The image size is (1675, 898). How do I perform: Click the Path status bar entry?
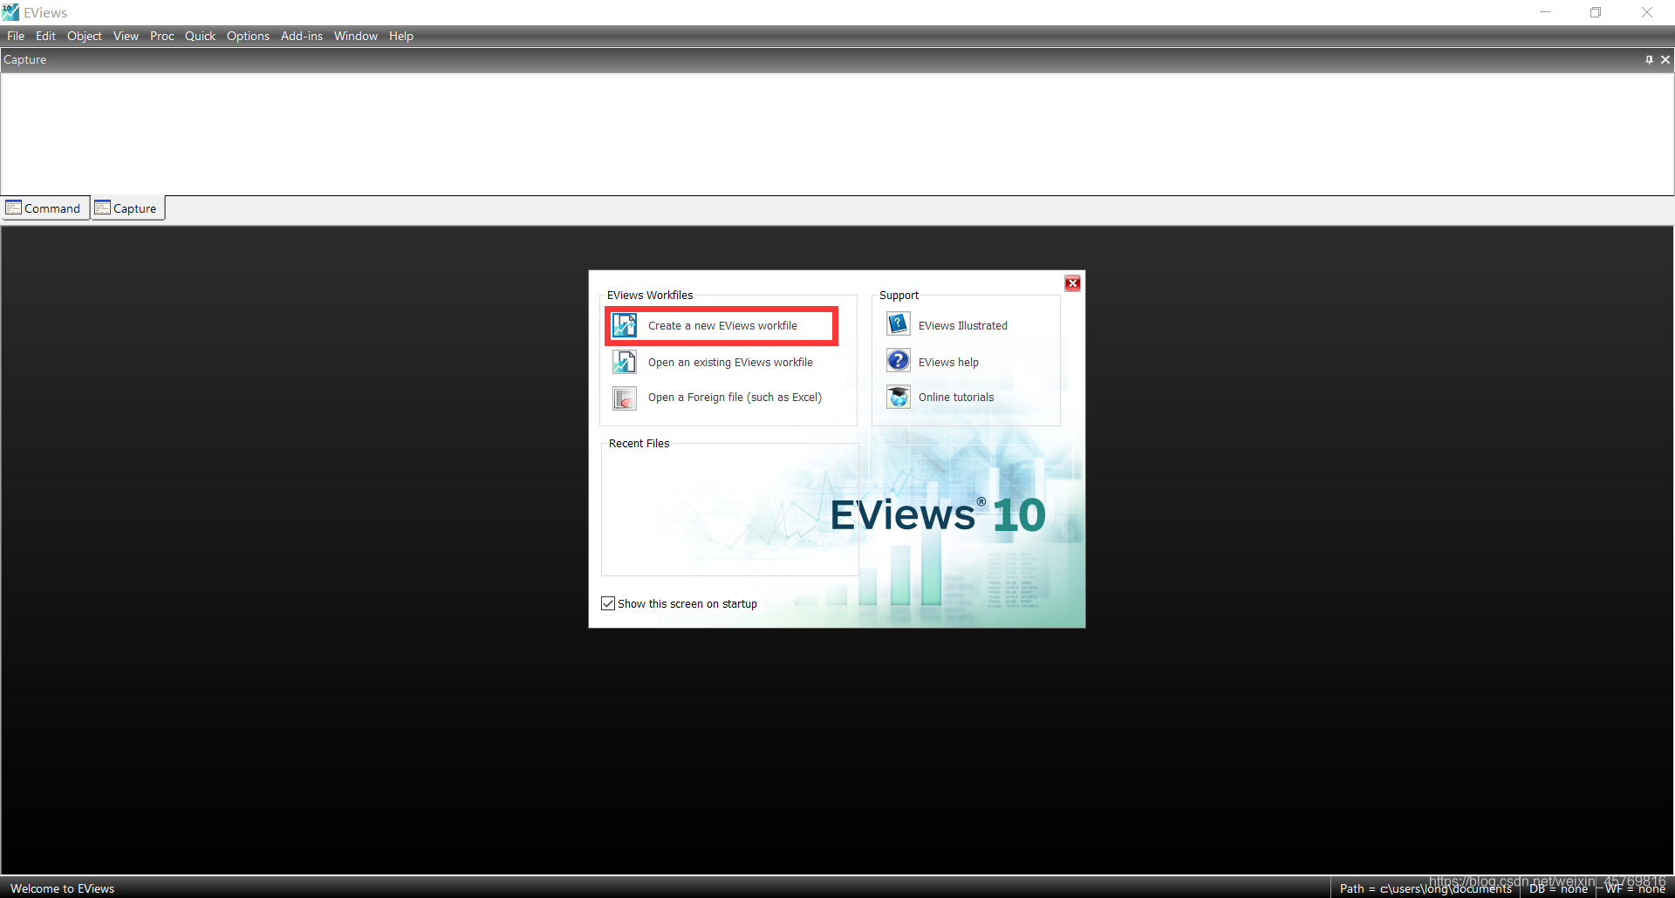click(x=1425, y=888)
